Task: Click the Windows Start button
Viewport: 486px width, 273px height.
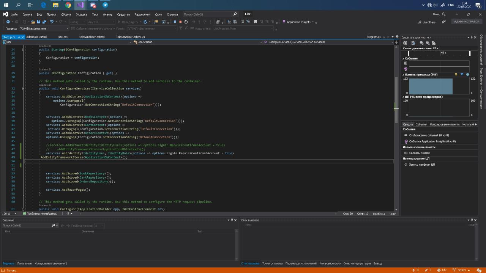Action: tap(6, 5)
